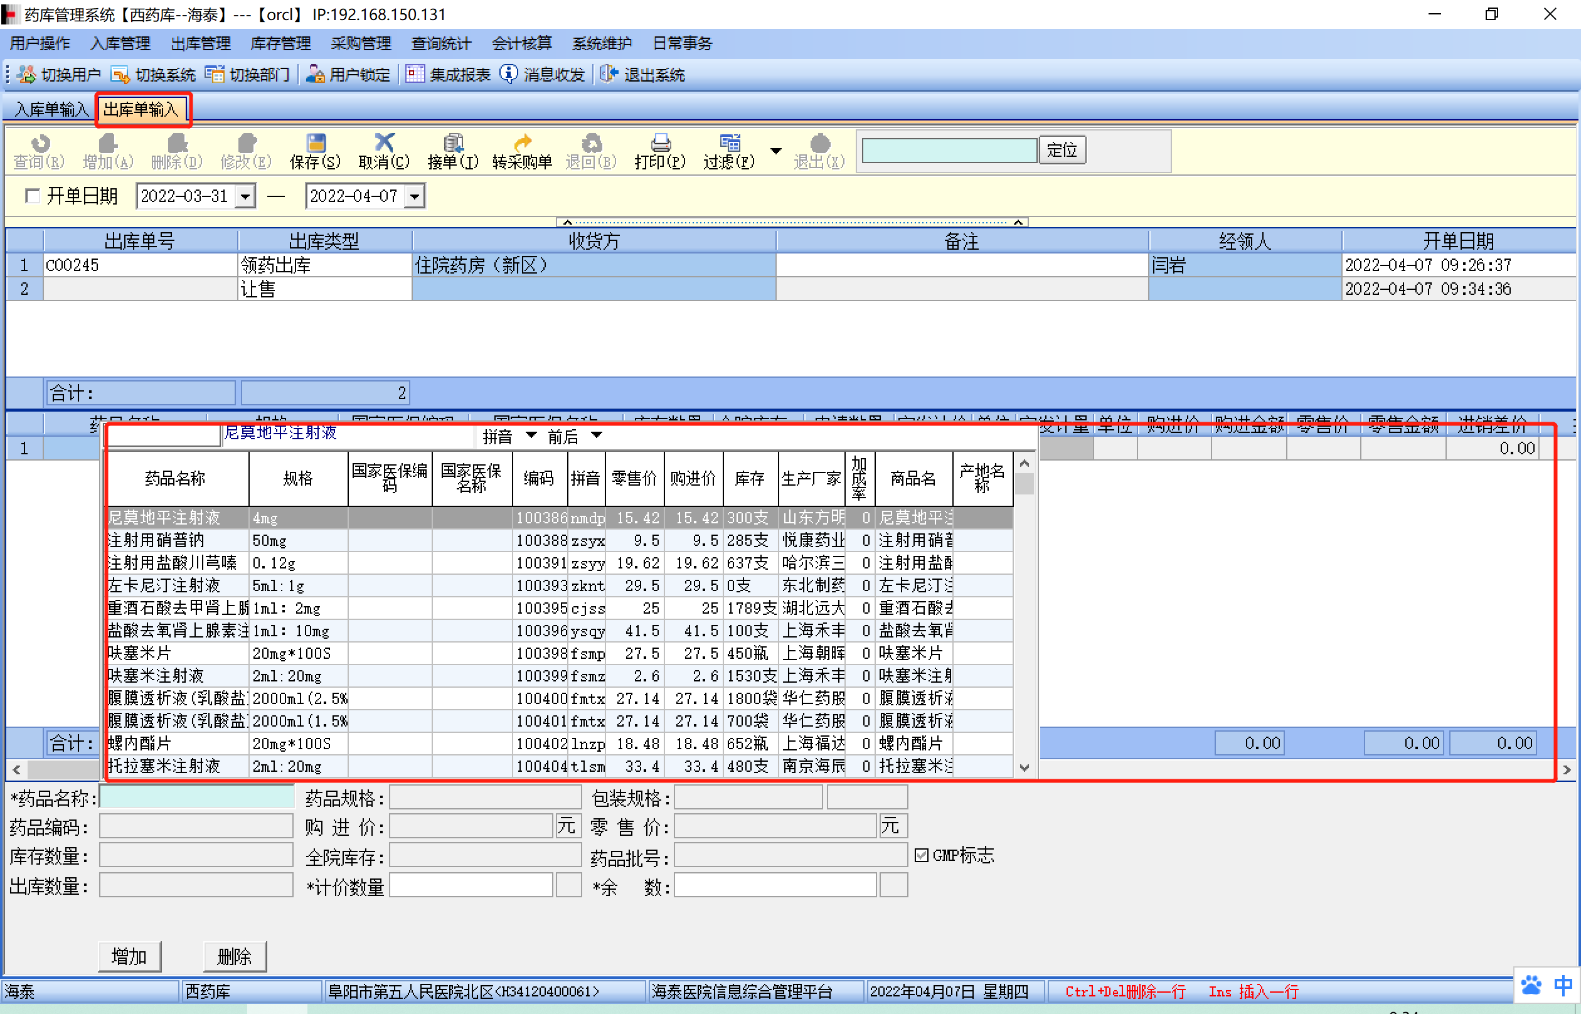
Task: Open the end date 2022-04-07 dropdown
Action: [415, 196]
